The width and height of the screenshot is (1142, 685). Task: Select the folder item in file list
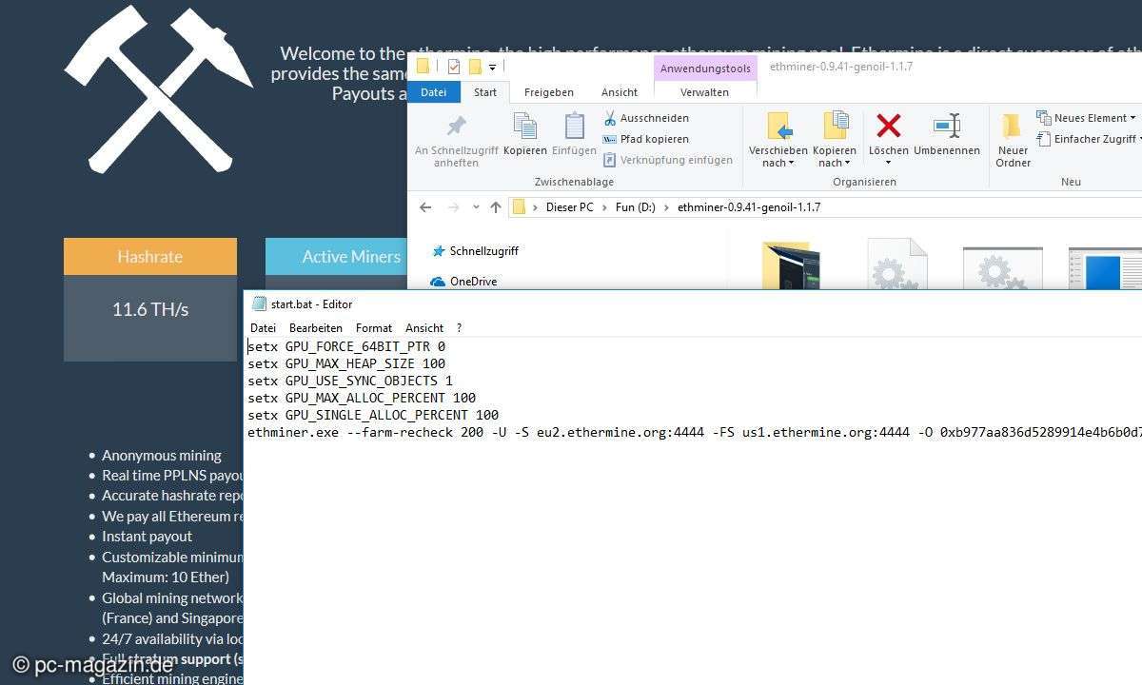coord(791,264)
